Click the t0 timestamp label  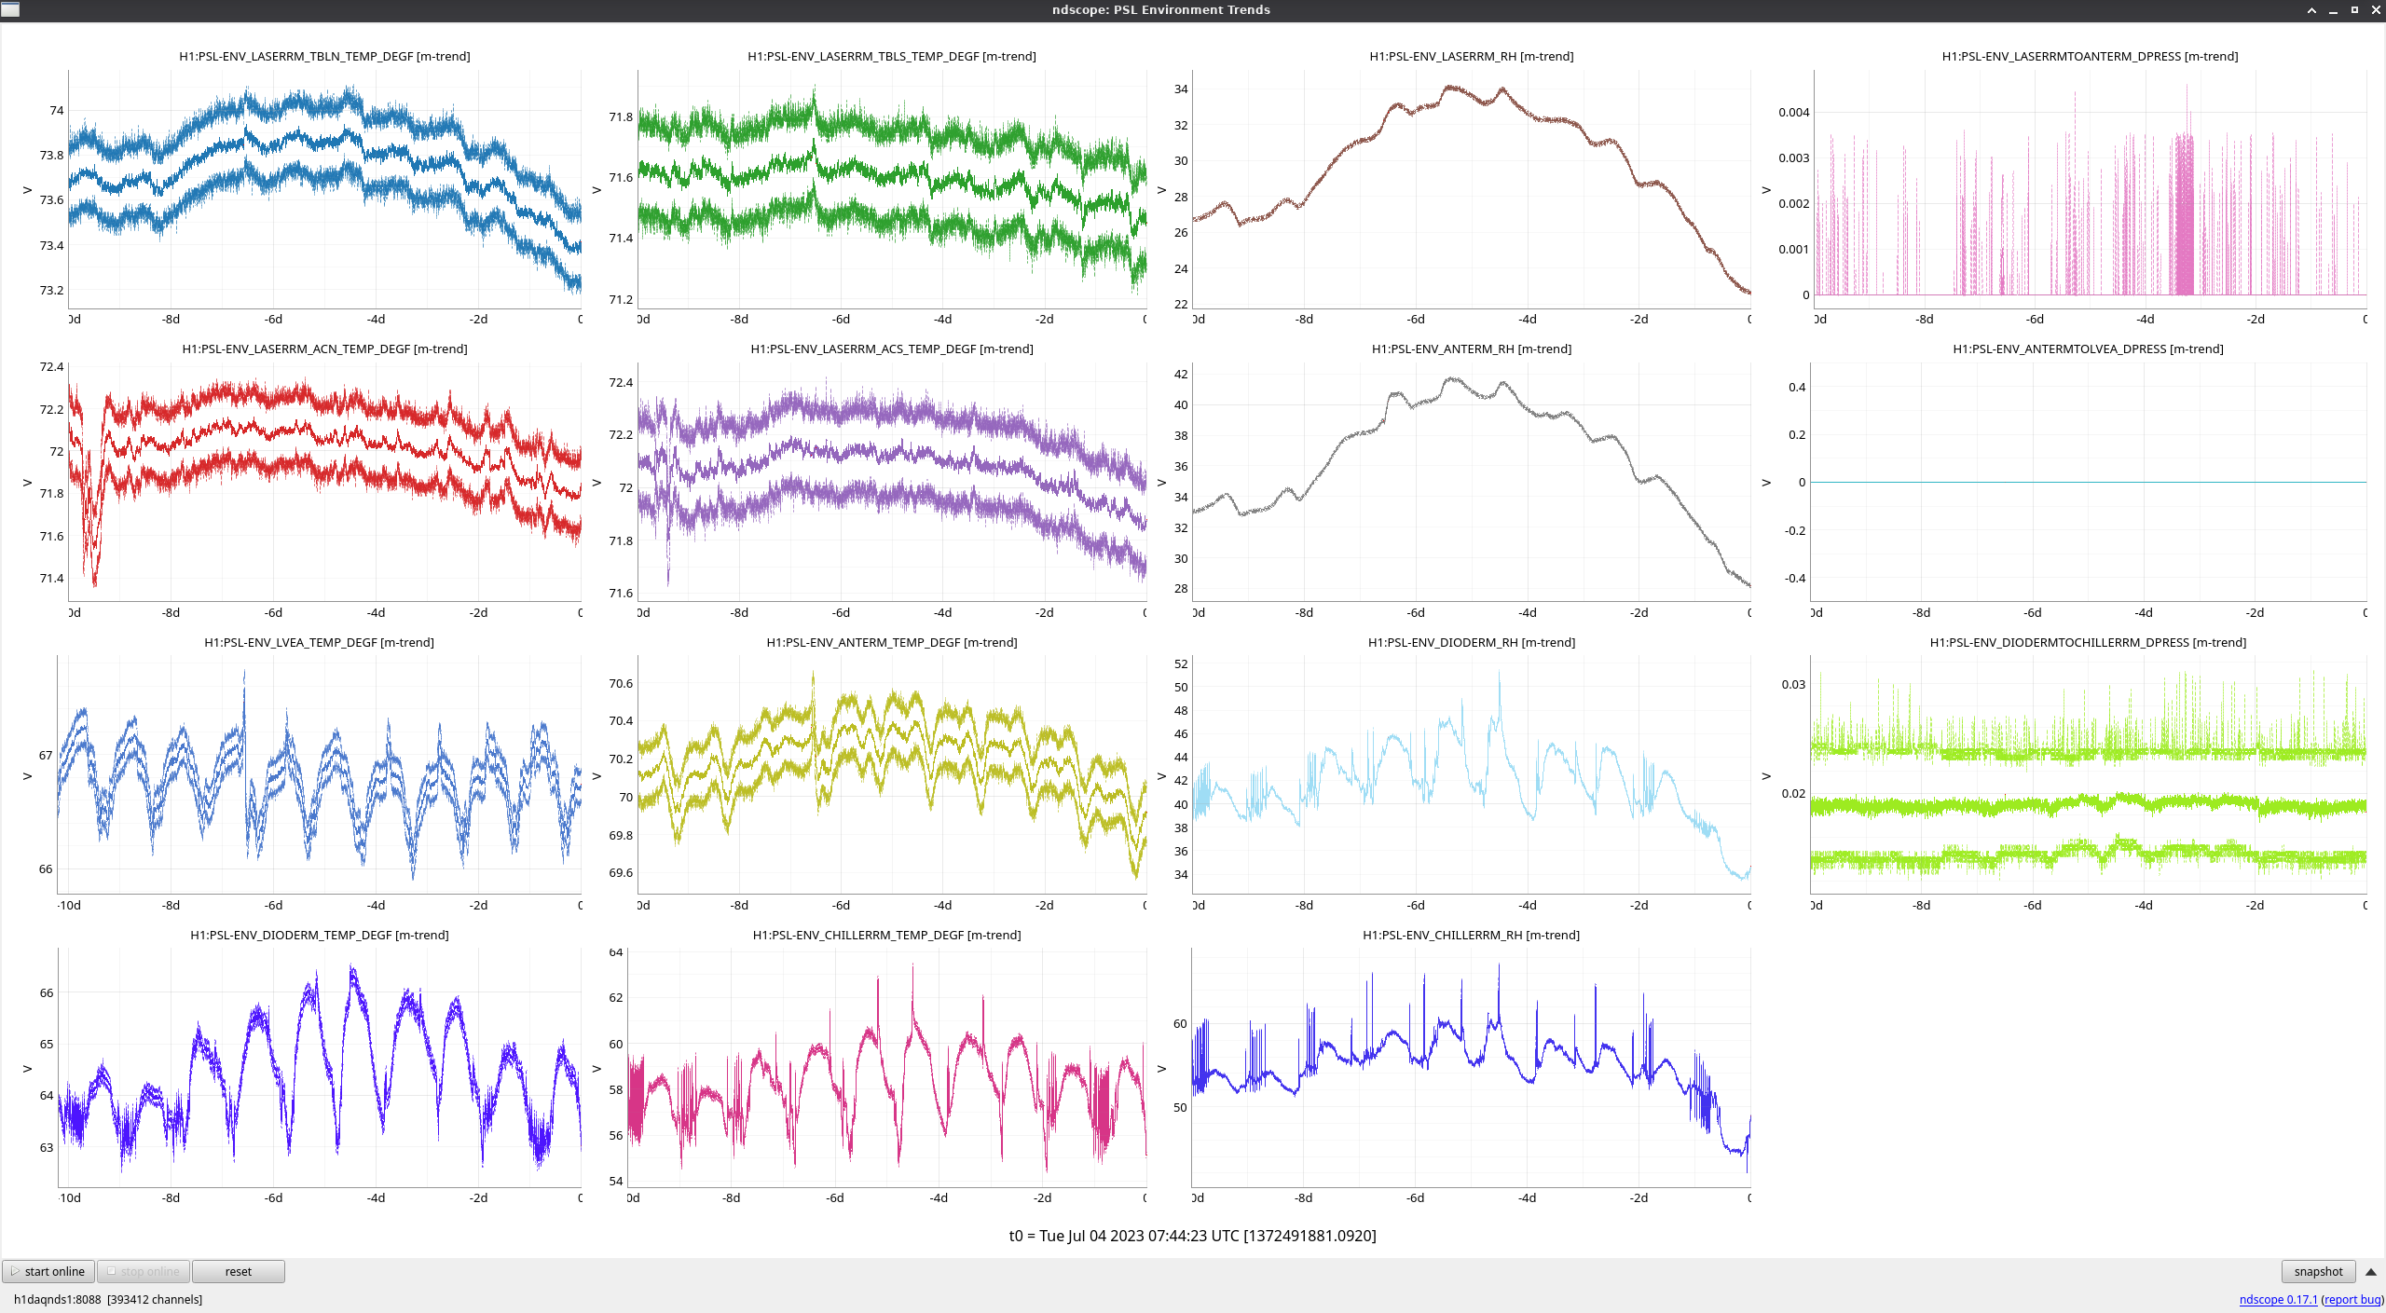pos(1192,1236)
